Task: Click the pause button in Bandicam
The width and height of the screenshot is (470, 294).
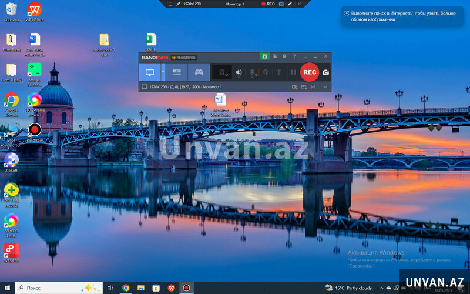Action: click(x=293, y=72)
